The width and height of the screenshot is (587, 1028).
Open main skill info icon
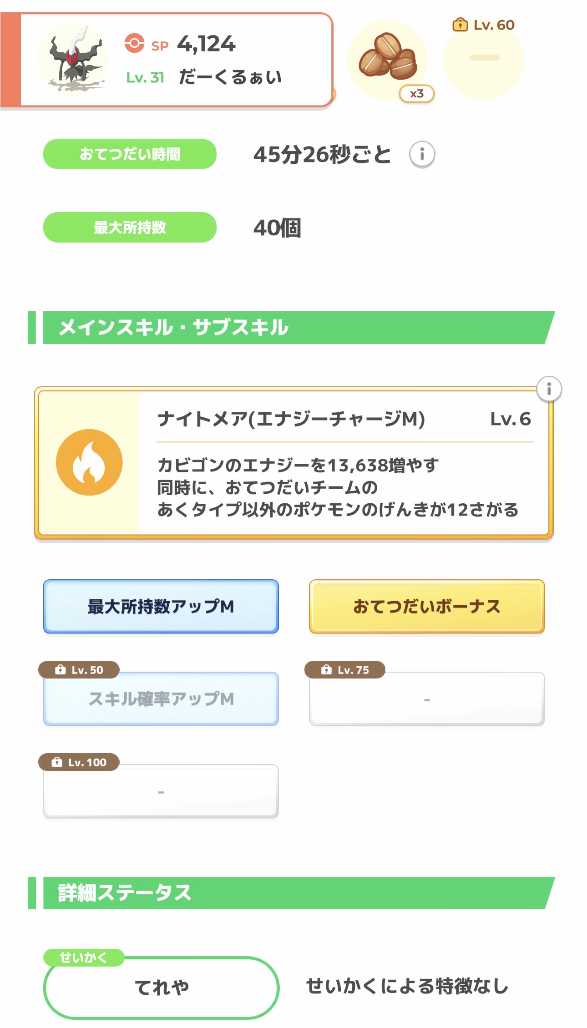pos(549,389)
